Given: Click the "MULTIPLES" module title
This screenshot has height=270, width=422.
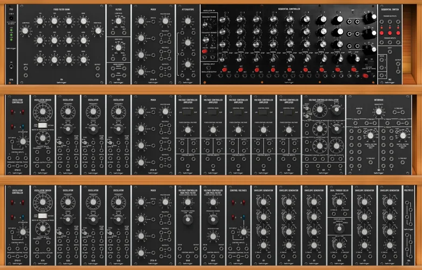Looking at the screenshot, I should pos(408,191).
